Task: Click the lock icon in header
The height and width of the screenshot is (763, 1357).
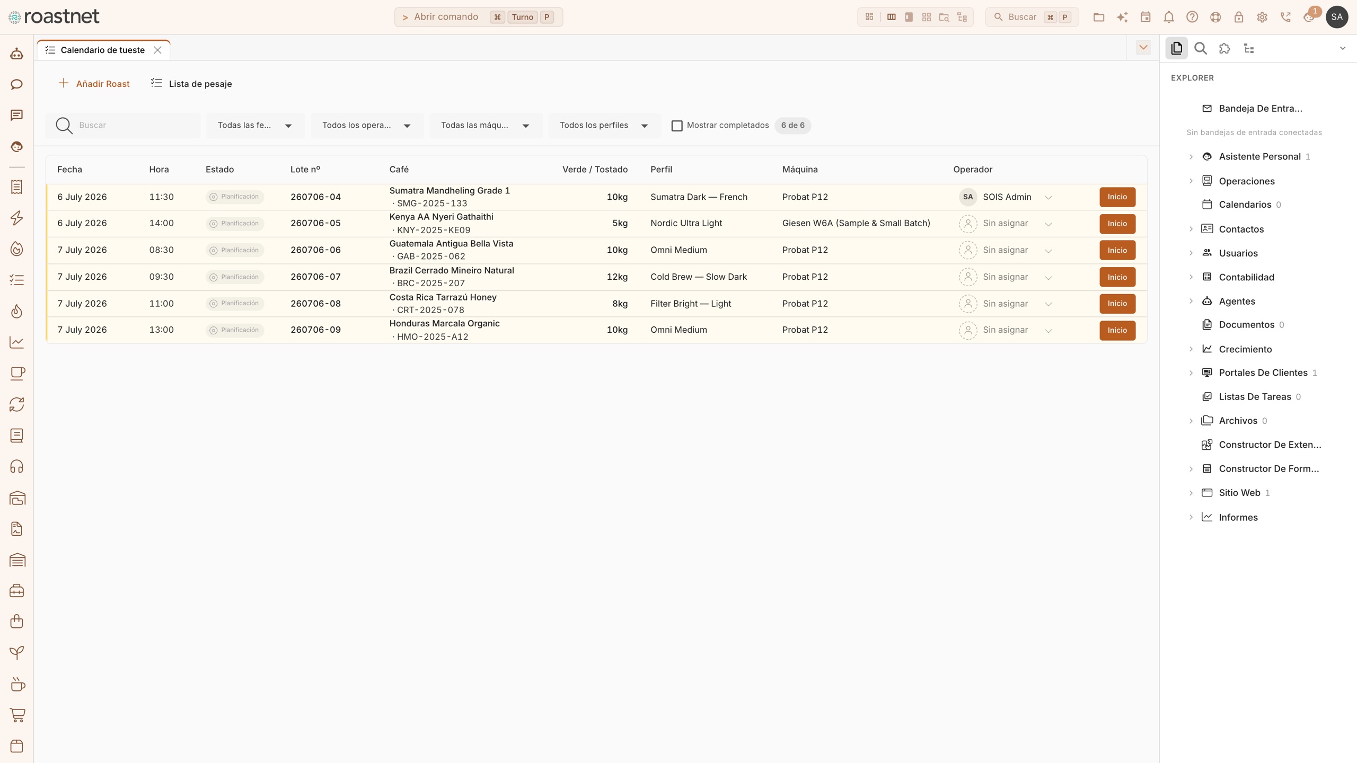Action: [1239, 17]
